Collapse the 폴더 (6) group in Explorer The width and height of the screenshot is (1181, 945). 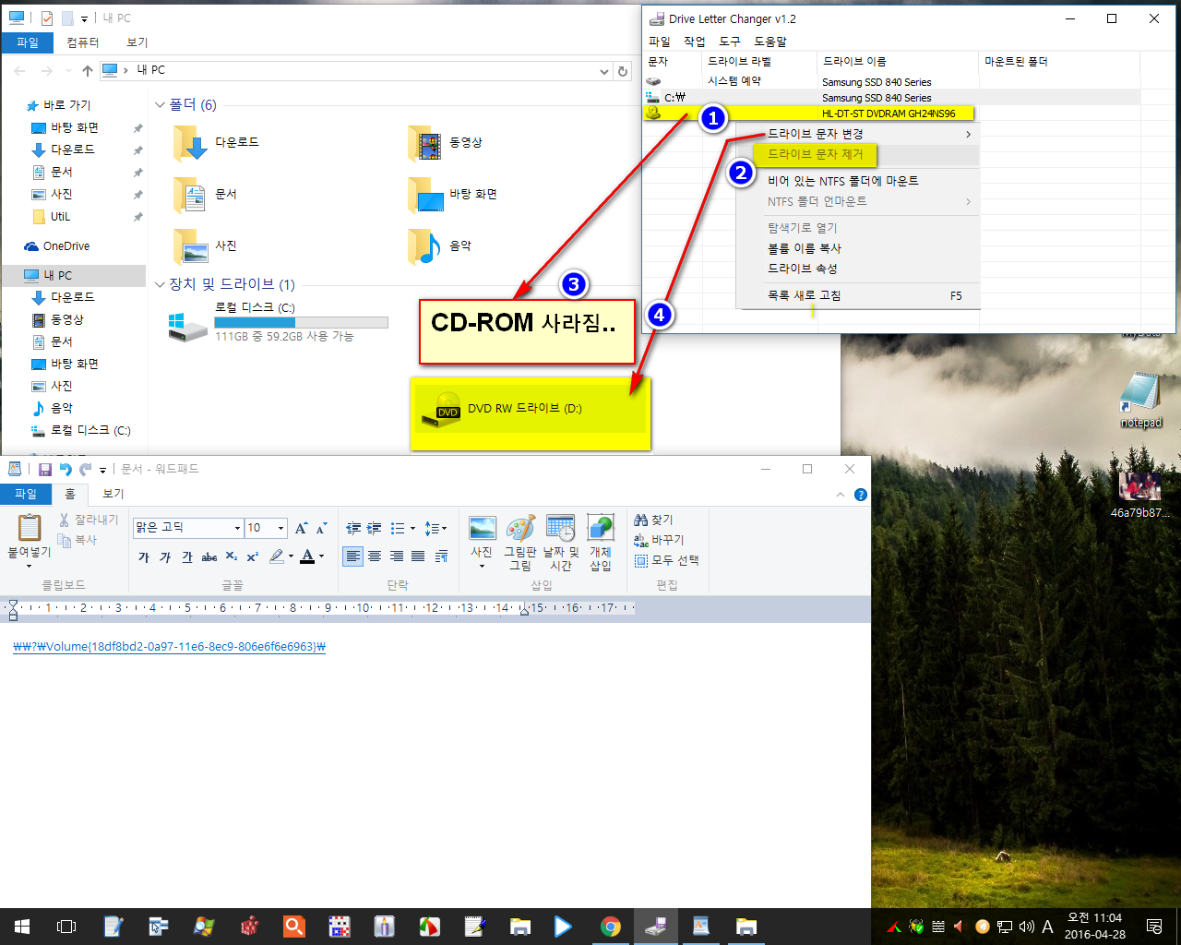[160, 105]
